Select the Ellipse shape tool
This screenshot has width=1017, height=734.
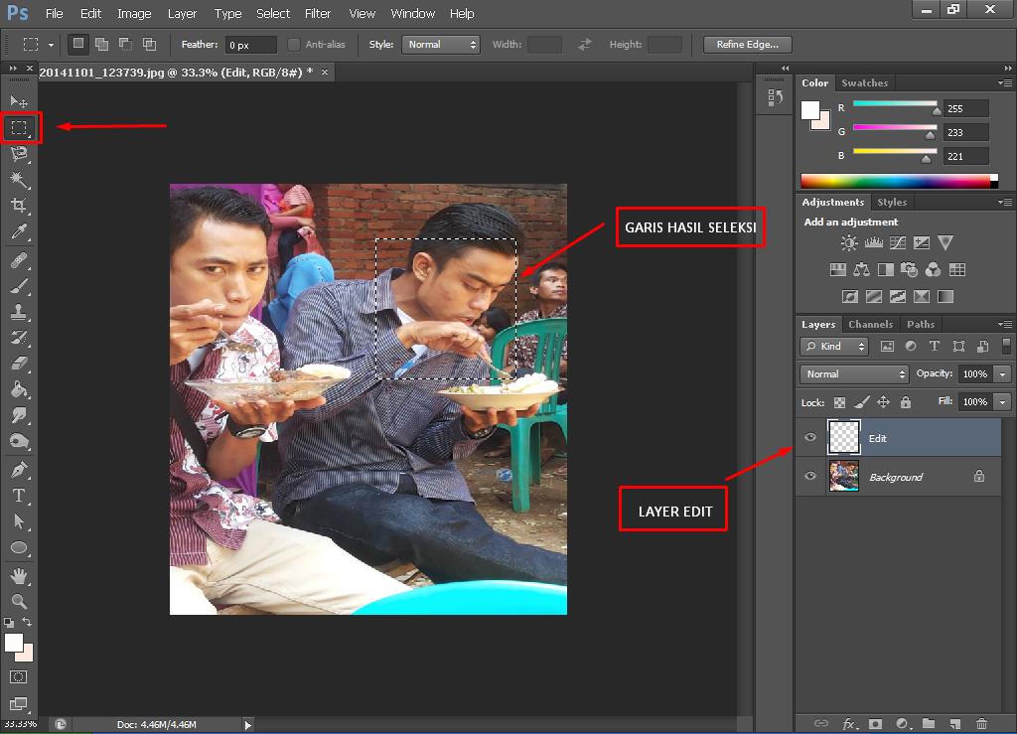(x=20, y=548)
